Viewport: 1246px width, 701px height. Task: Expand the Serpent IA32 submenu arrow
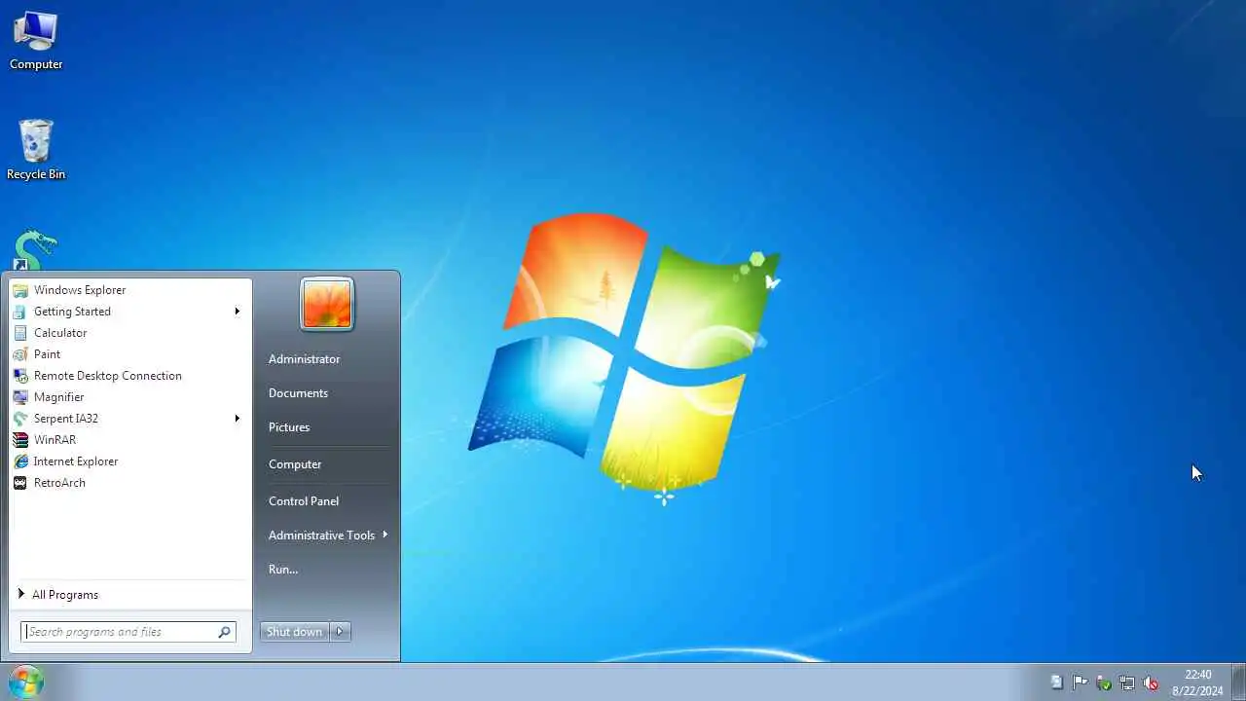click(x=237, y=419)
